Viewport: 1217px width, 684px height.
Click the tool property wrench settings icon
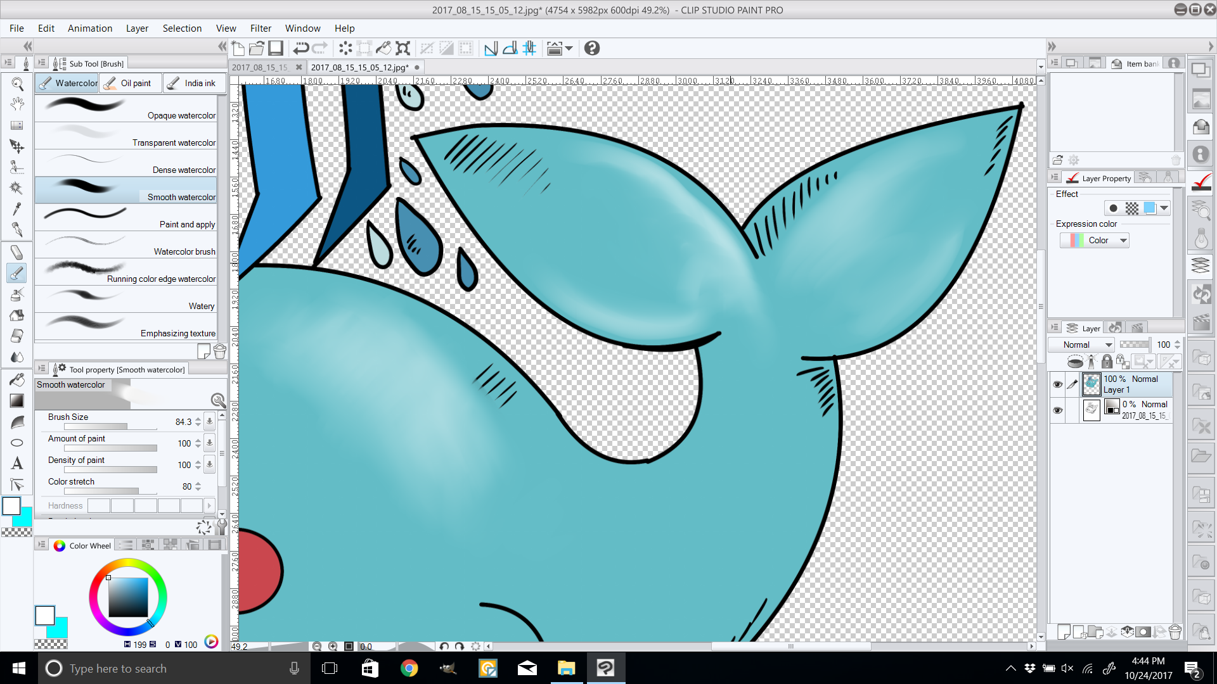point(222,527)
